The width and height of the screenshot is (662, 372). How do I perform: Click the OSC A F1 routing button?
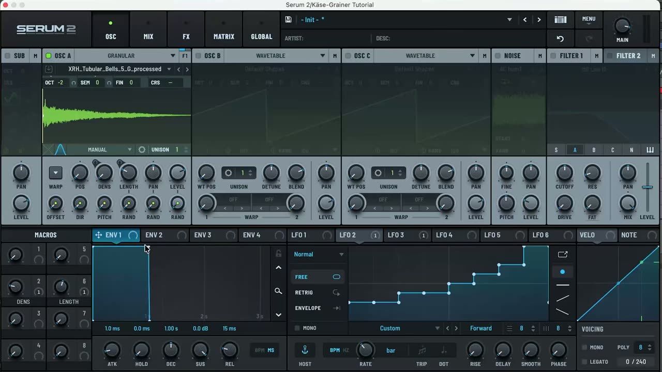point(185,56)
